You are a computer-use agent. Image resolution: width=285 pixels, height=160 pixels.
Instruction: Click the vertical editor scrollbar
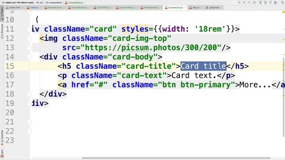click(284, 97)
